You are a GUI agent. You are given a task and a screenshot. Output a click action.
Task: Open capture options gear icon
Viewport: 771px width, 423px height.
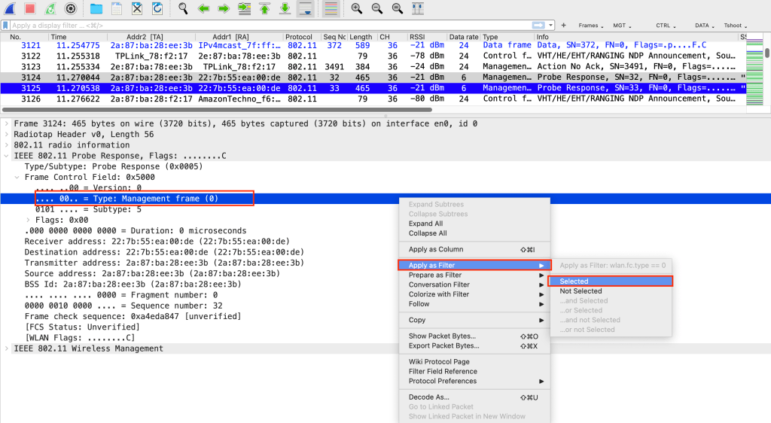coord(71,9)
